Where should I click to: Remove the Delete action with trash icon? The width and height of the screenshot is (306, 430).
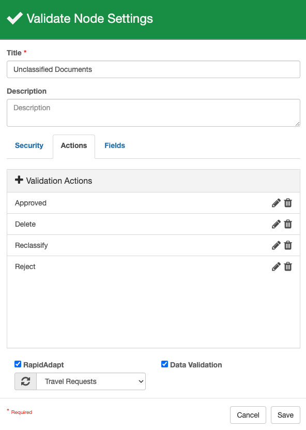tap(288, 224)
